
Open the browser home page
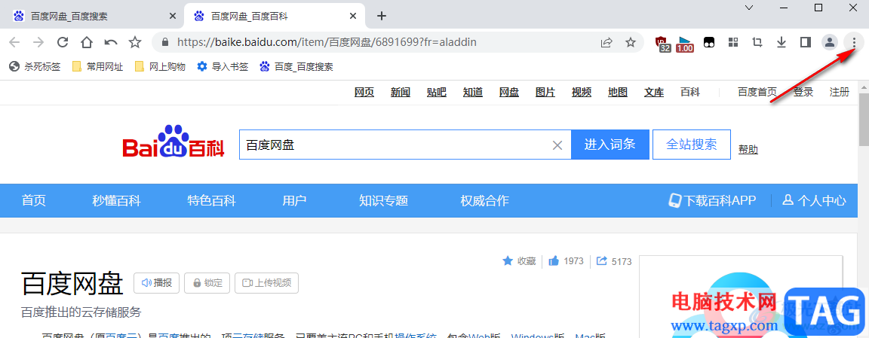[87, 42]
